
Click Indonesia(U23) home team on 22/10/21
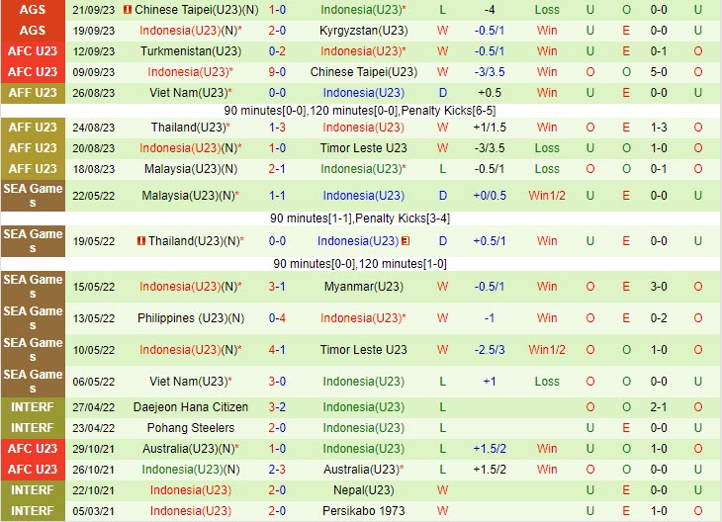(x=191, y=489)
